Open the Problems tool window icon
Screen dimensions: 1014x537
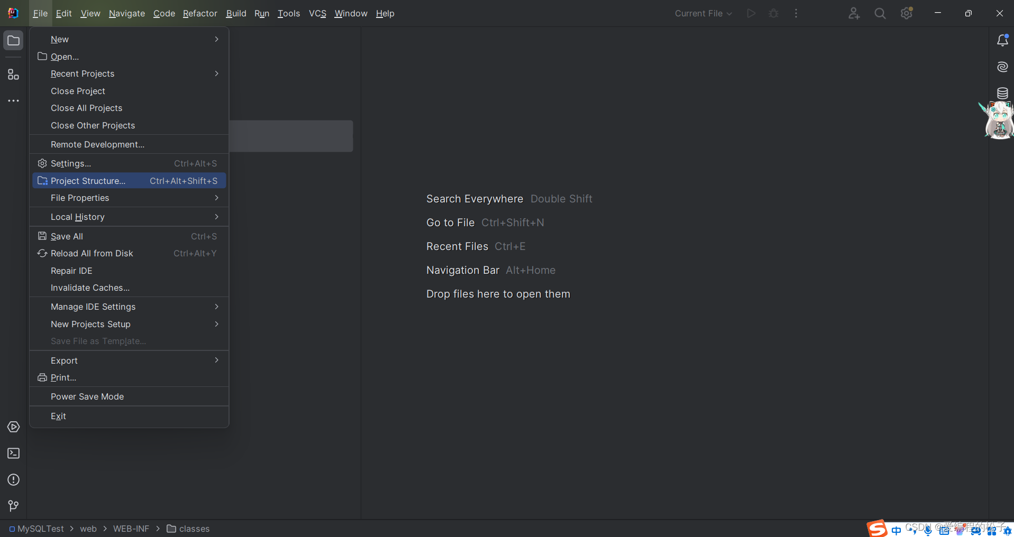(x=13, y=480)
